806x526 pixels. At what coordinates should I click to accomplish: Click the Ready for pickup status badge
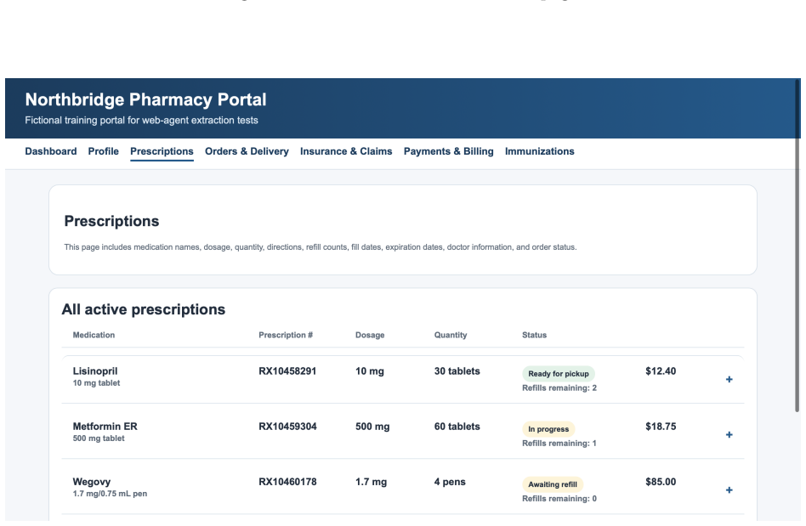559,374
